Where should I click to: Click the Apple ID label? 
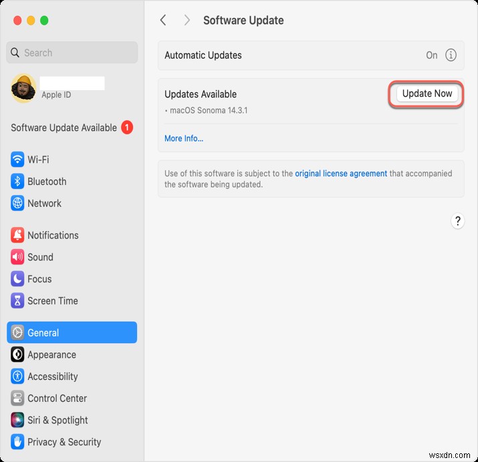pyautogui.click(x=56, y=95)
